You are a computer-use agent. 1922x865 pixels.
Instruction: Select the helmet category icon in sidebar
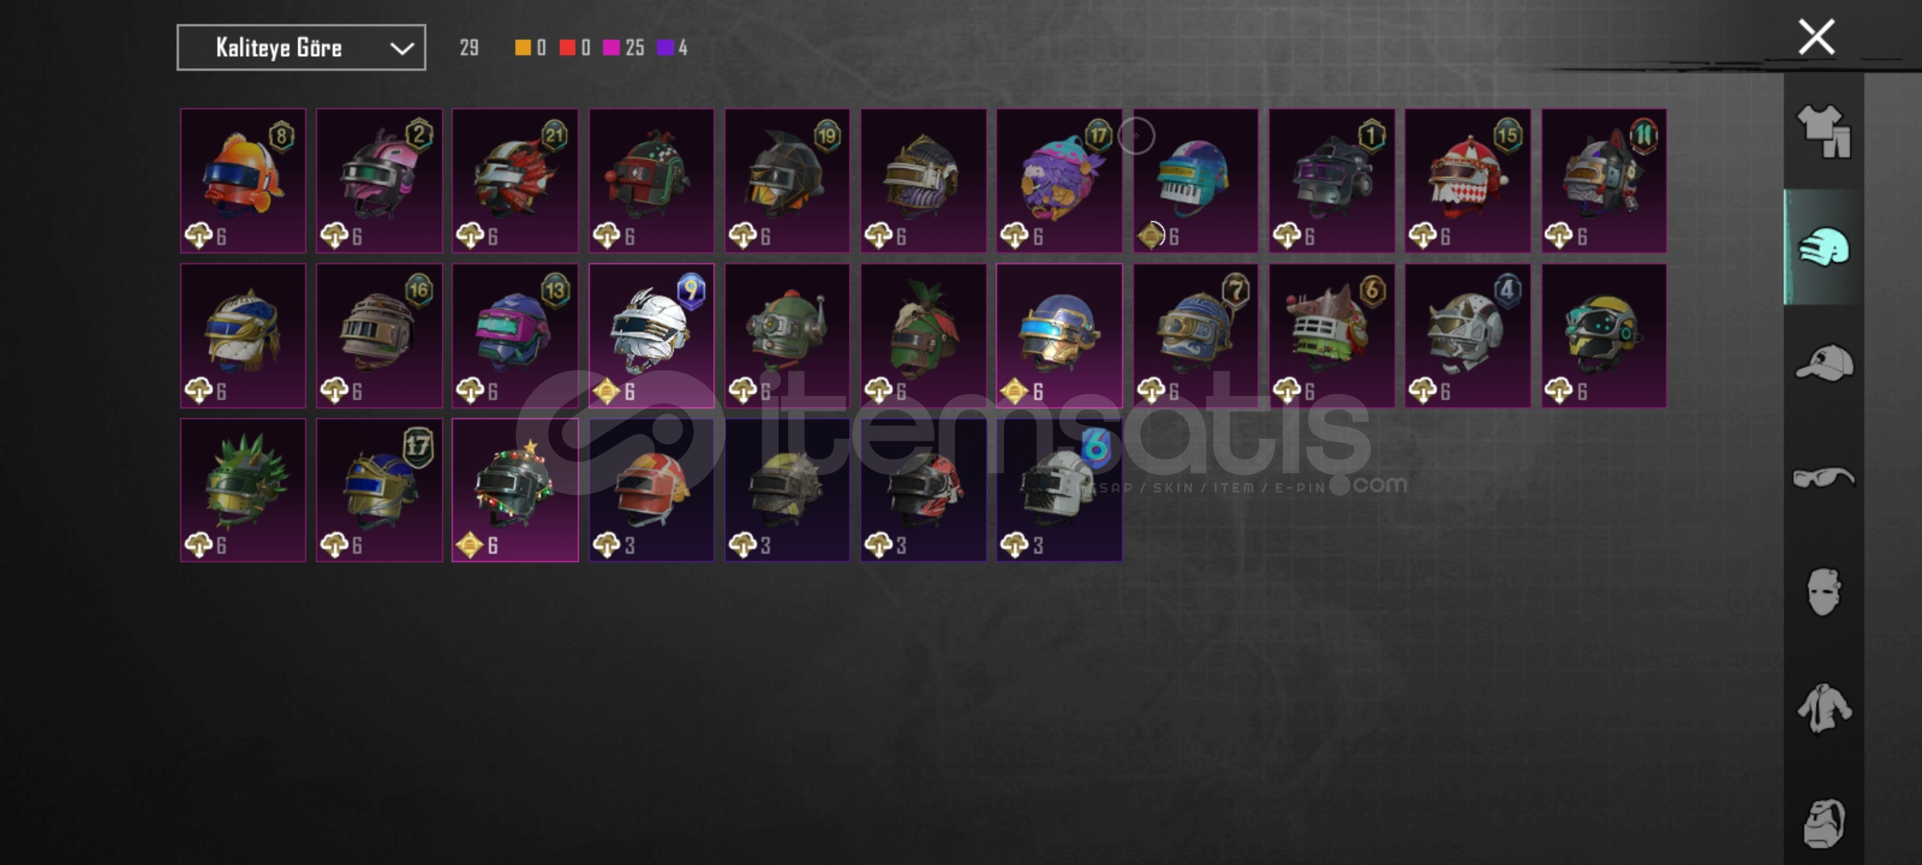[1823, 247]
